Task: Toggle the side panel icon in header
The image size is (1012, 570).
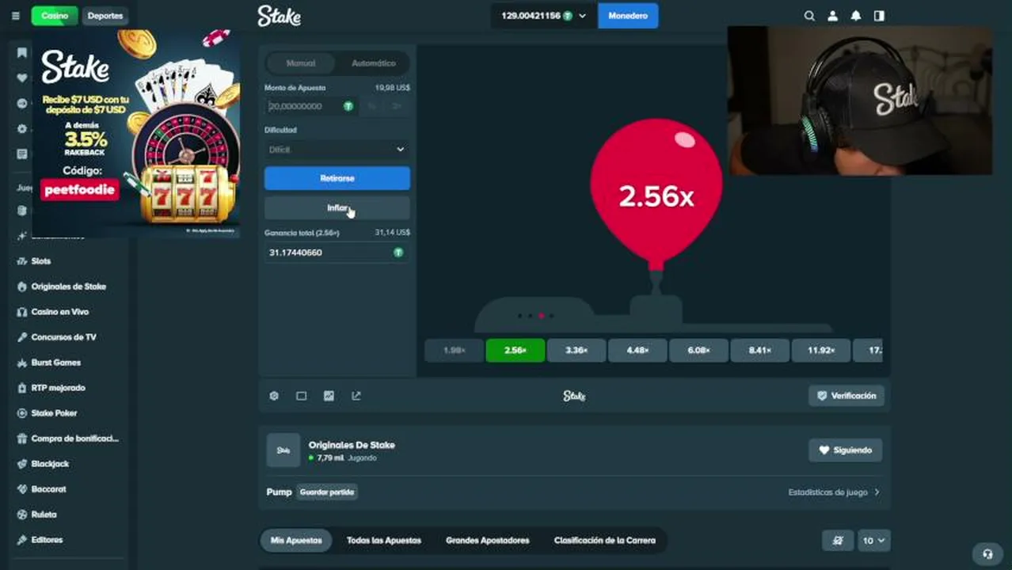Action: 879,16
